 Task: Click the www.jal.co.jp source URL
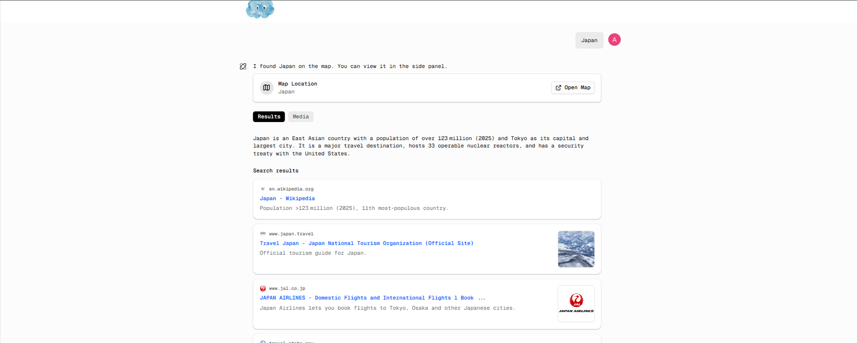point(287,289)
